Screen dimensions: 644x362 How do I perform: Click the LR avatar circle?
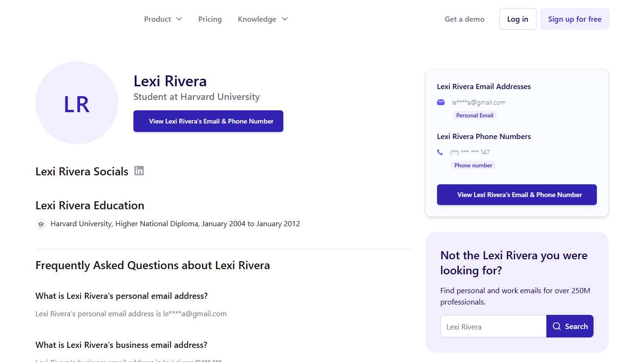(77, 103)
